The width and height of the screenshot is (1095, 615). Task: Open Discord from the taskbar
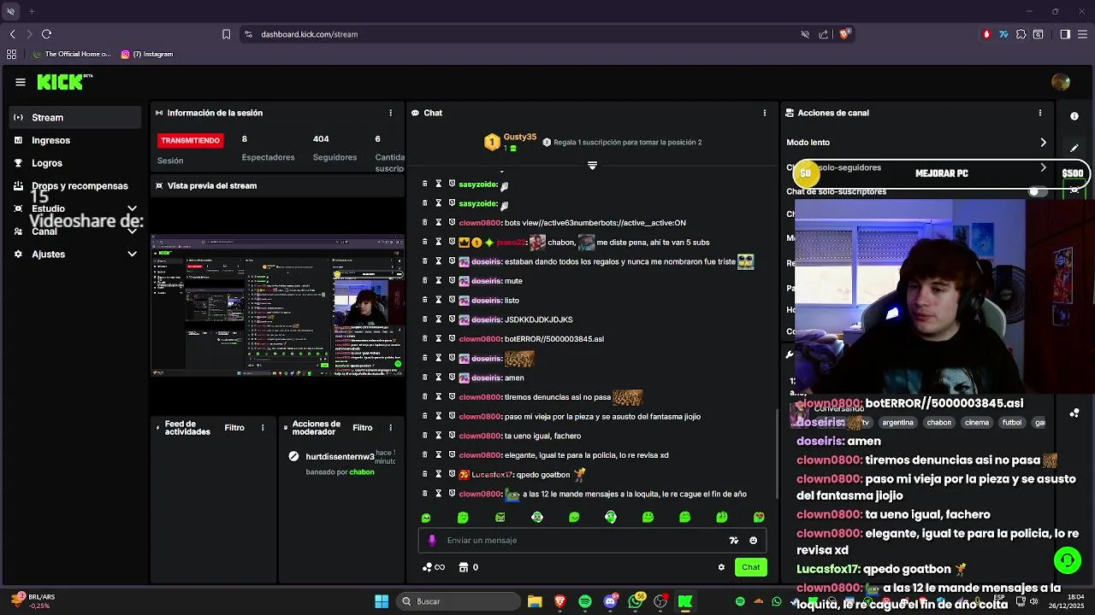pos(610,601)
